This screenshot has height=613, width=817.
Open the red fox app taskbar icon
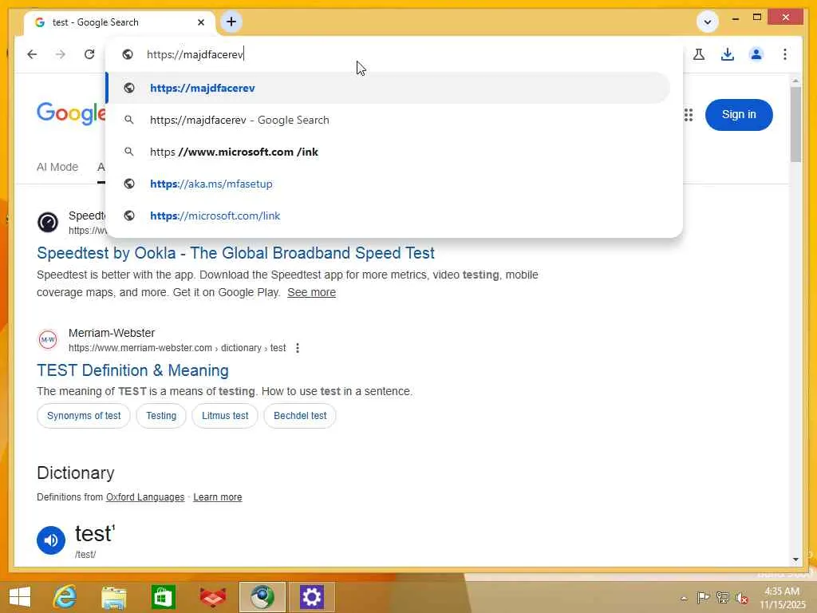212,597
